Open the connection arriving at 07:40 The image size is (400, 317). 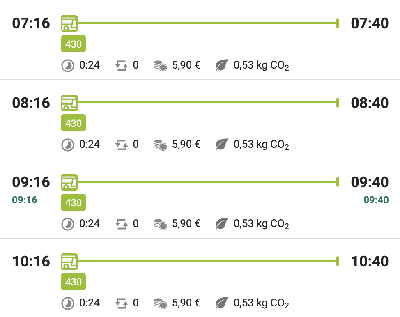pos(200,40)
